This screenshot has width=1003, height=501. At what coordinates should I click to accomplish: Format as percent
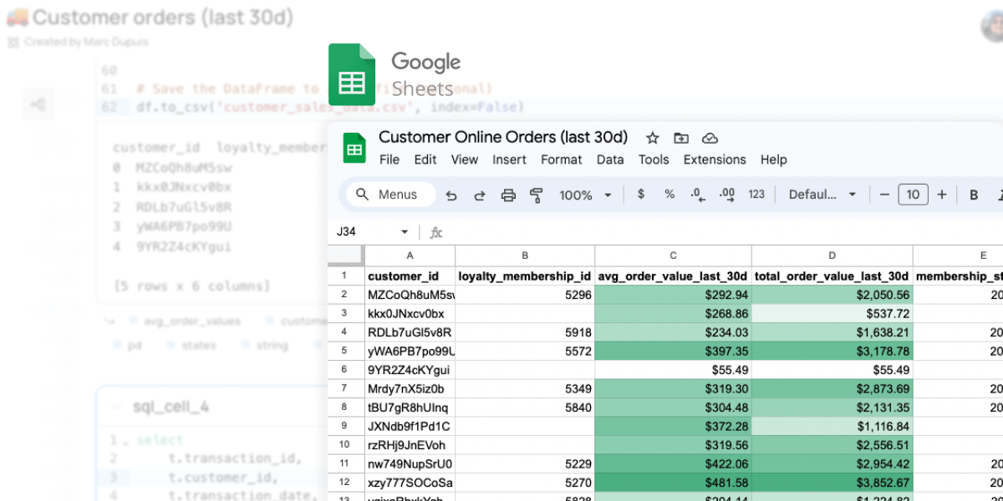pos(670,195)
